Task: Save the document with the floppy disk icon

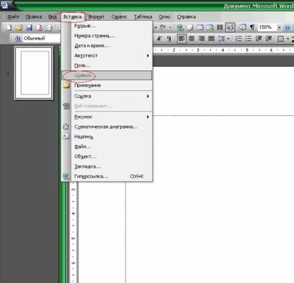Action: click(29, 28)
